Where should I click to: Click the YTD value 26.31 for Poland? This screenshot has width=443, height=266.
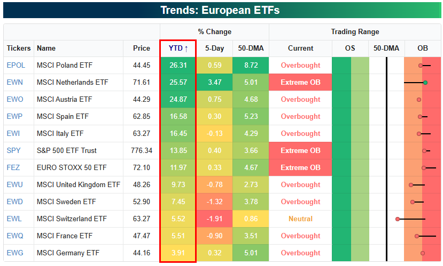click(x=178, y=65)
